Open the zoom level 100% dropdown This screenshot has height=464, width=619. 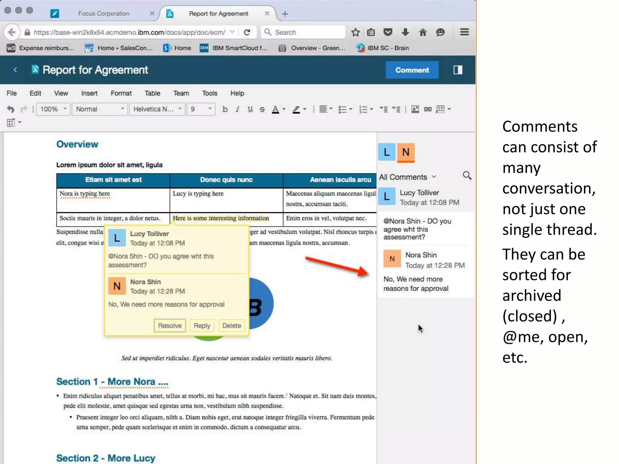pyautogui.click(x=53, y=109)
